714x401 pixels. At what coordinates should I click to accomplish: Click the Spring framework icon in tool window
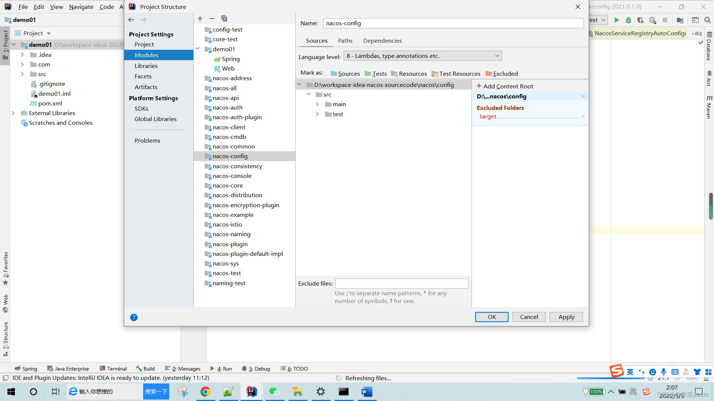pos(17,368)
